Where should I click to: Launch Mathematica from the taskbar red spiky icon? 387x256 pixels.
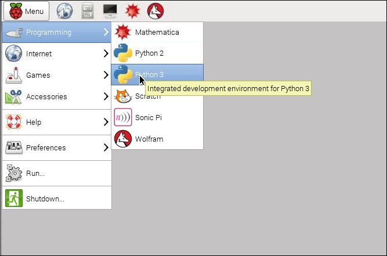click(132, 11)
